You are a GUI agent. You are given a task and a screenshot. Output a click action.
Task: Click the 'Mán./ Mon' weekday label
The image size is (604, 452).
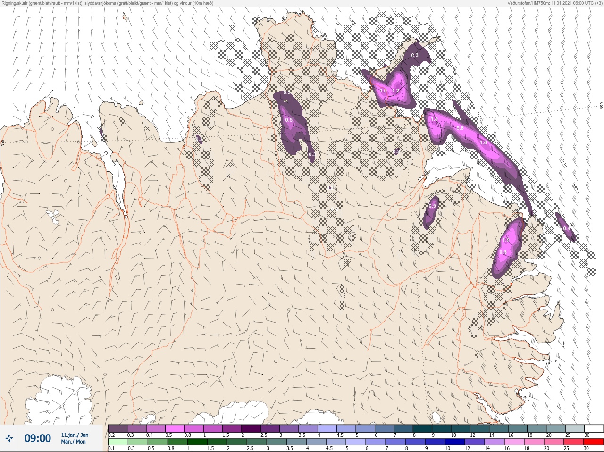tap(74, 442)
